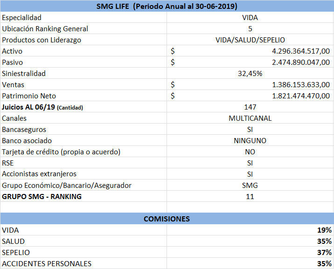Screen dimensions: 334x269
Task: Click the Ubicación Ranking General label
Action: coord(83,29)
